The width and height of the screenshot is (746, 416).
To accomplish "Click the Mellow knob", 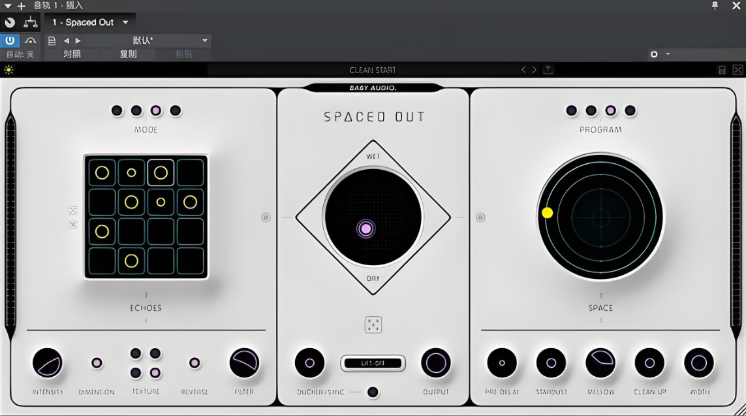I will (600, 363).
